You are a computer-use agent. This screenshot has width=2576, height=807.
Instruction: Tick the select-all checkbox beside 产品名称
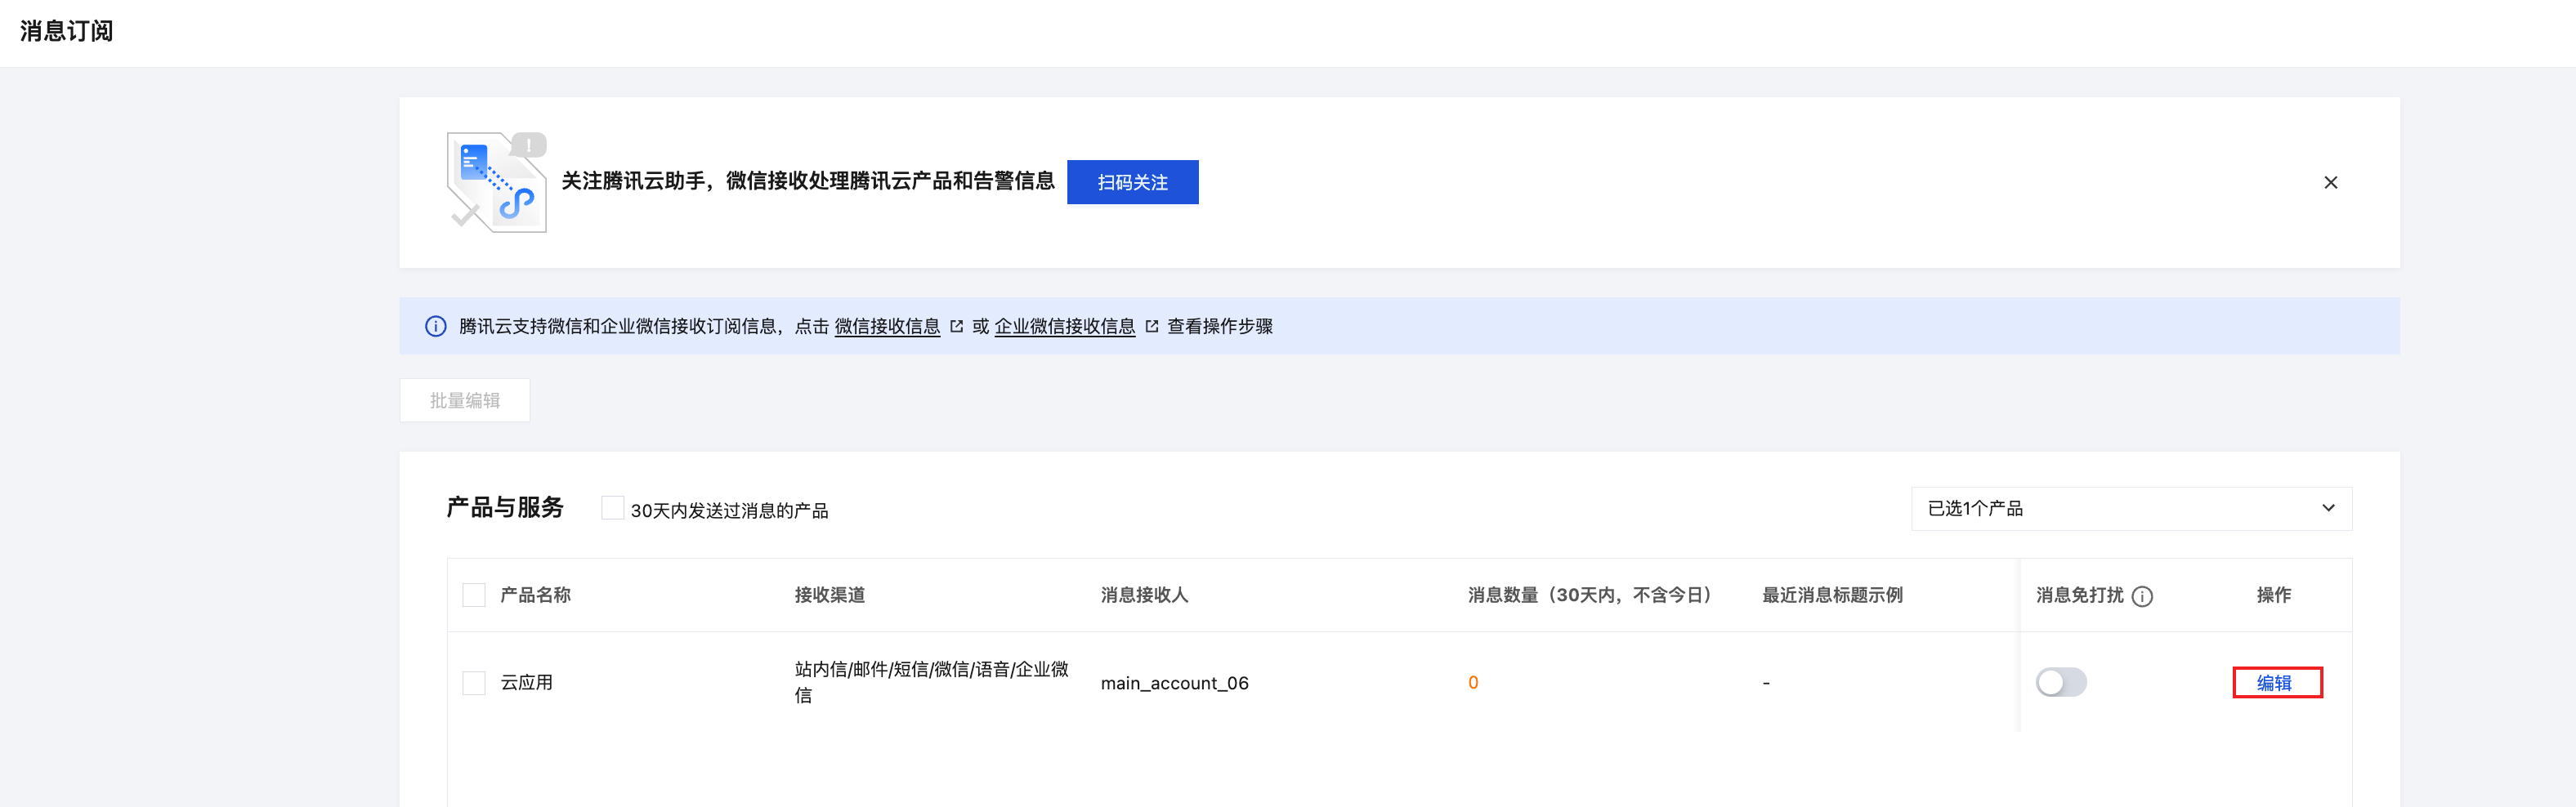point(474,595)
